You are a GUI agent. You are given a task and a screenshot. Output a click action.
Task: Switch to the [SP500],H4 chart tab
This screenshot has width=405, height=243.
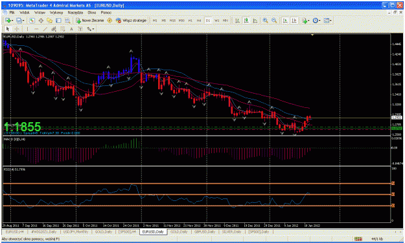127,231
